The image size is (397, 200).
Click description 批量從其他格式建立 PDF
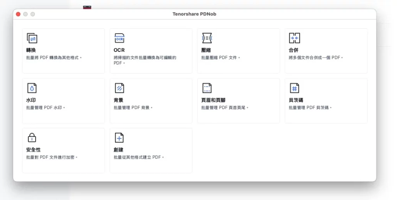(x=139, y=157)
